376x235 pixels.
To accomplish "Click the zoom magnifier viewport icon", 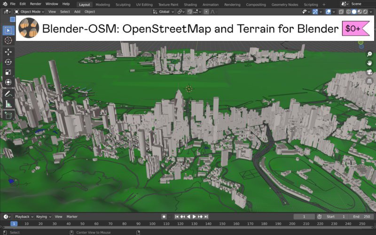I will coord(369,54).
